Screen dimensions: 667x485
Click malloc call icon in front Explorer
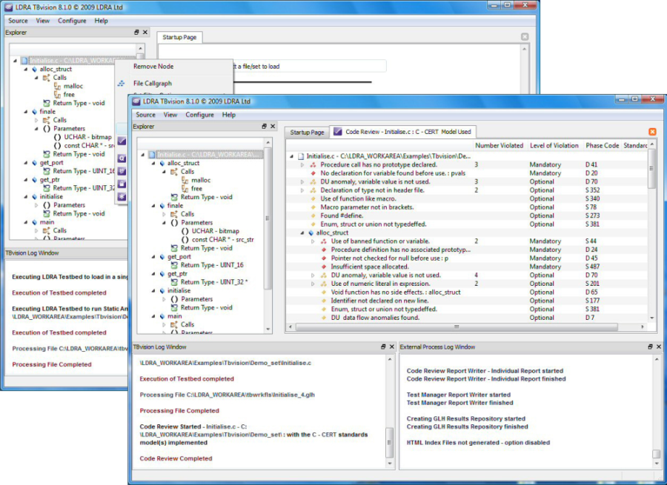185,180
